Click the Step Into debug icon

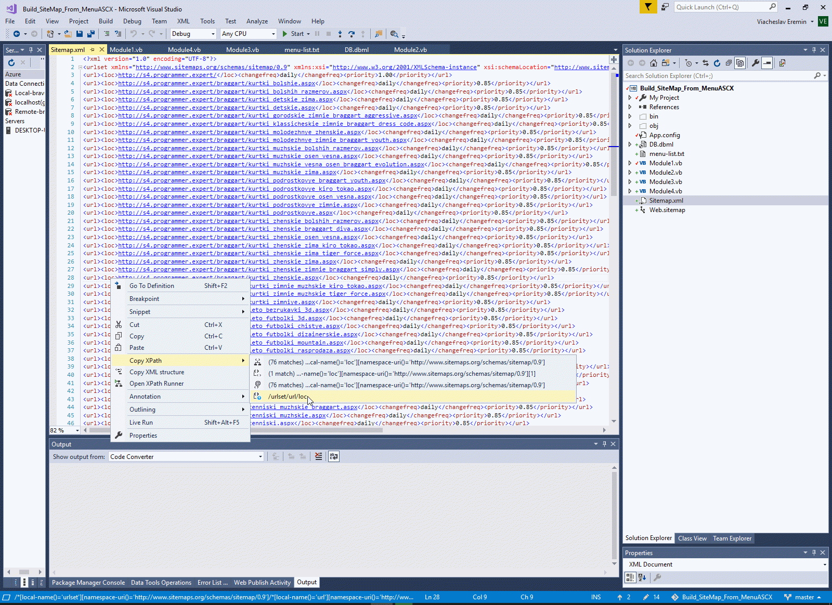click(340, 34)
